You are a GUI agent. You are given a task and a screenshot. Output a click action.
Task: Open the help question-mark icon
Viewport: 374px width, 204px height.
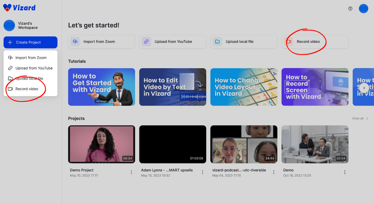click(x=350, y=9)
